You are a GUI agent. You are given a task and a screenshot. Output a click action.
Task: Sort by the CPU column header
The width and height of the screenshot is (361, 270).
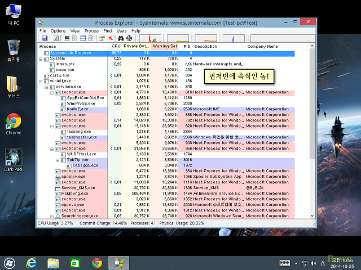(x=115, y=46)
